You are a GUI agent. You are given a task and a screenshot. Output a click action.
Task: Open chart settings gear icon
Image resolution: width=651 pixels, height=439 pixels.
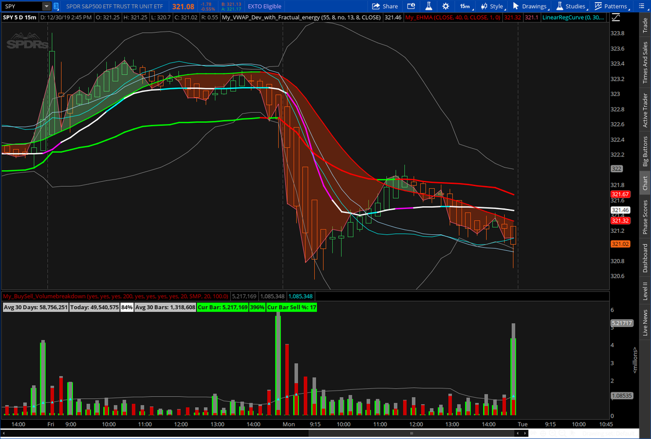(445, 6)
